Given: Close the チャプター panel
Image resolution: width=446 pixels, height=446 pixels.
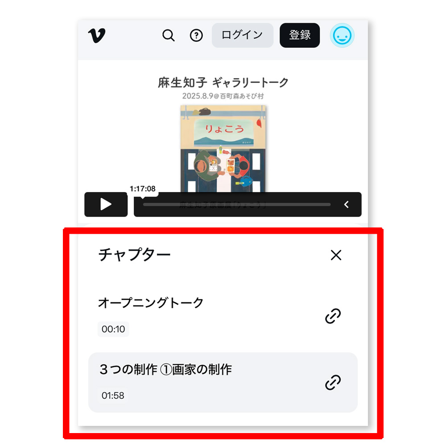Looking at the screenshot, I should pyautogui.click(x=336, y=255).
